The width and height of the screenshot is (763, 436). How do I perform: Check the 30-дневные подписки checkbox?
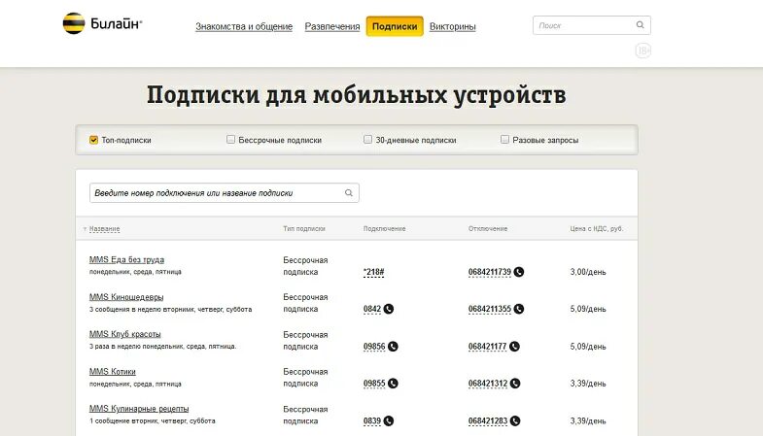(367, 140)
